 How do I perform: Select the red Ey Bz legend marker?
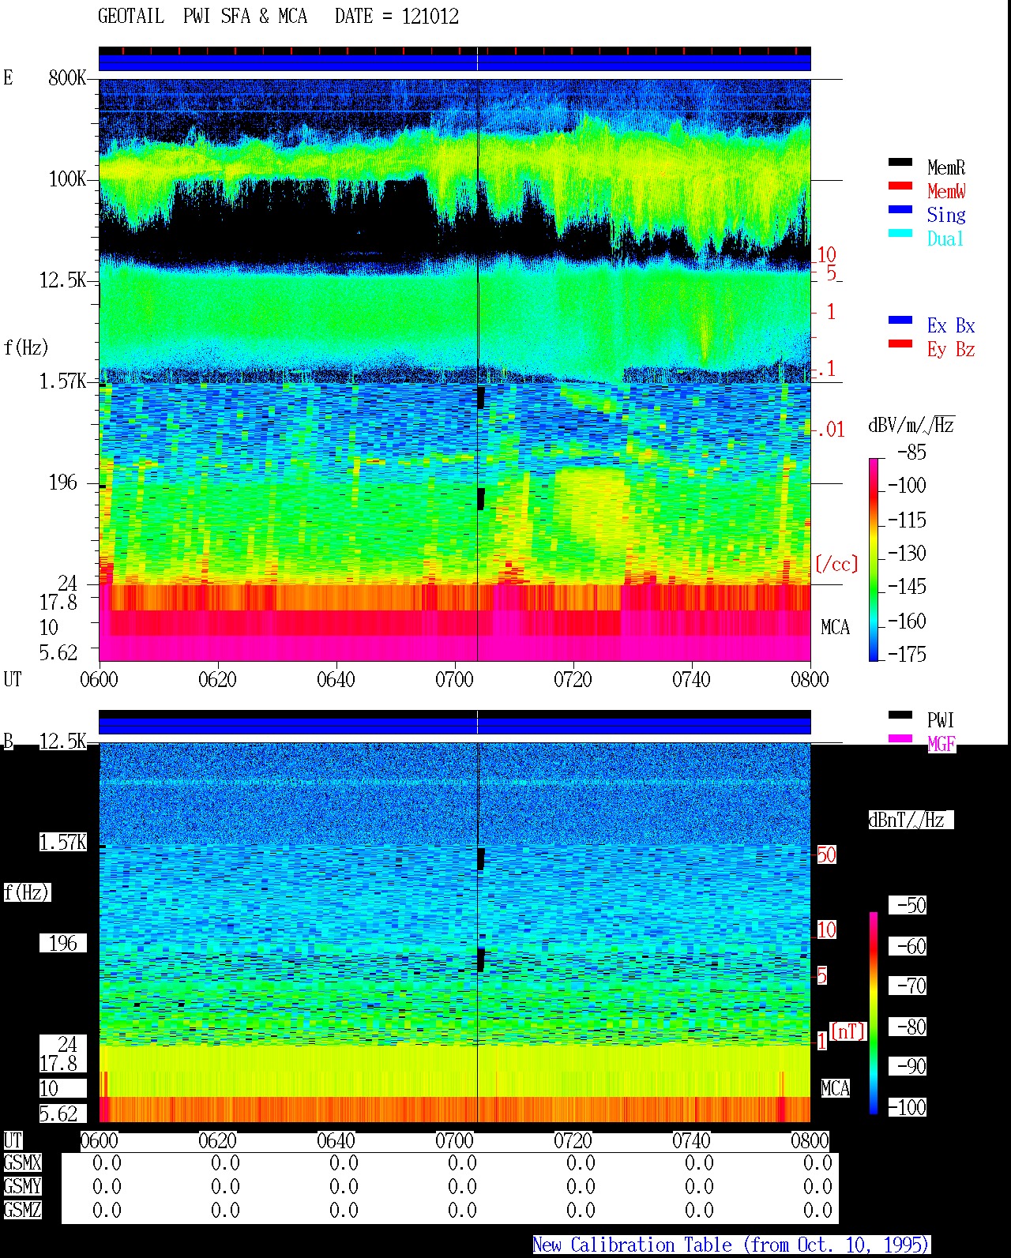coord(900,344)
